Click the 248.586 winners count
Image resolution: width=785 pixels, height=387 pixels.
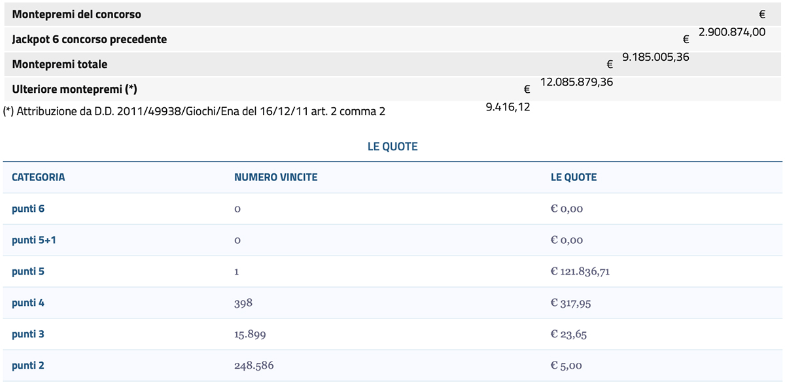pyautogui.click(x=254, y=365)
